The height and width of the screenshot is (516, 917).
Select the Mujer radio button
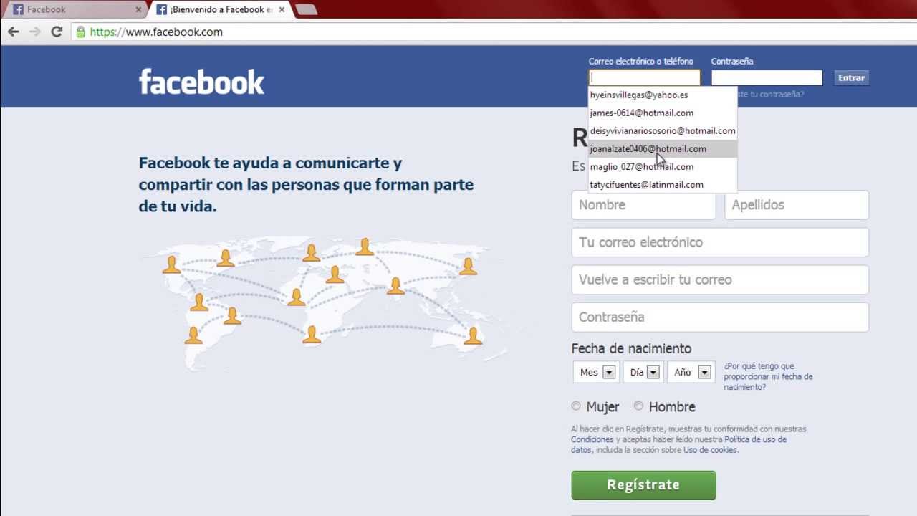[x=576, y=406]
